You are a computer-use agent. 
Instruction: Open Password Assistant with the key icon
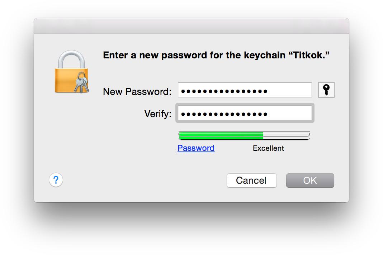326,90
